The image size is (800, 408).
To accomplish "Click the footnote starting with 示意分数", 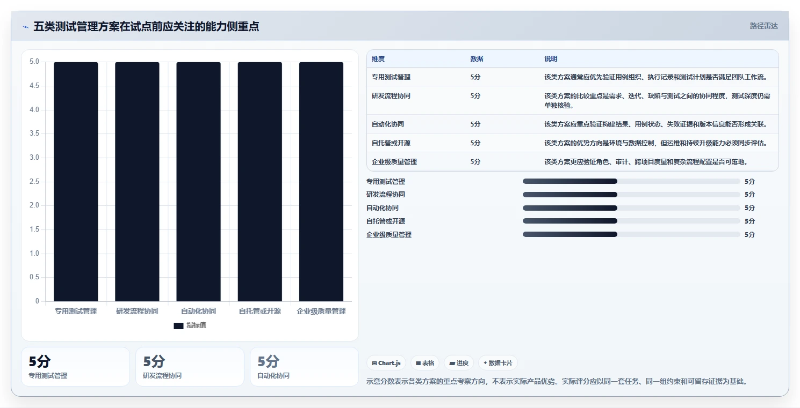I will click(557, 382).
